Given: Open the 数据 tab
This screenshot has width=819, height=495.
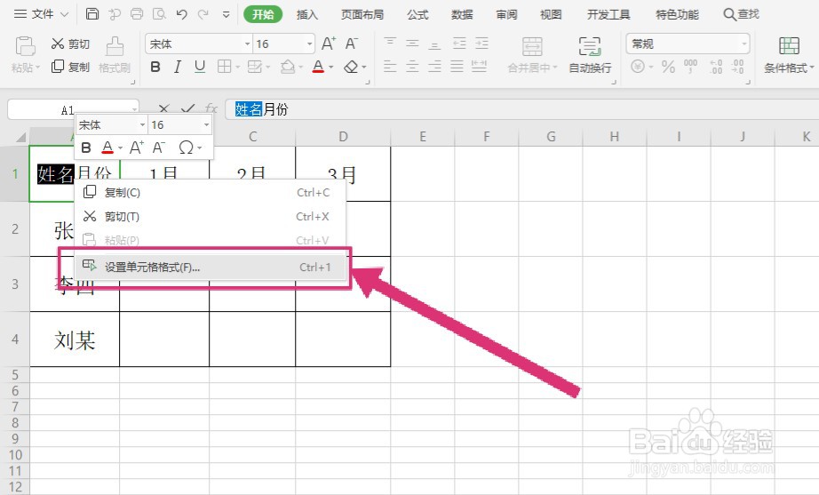Looking at the screenshot, I should coord(462,14).
